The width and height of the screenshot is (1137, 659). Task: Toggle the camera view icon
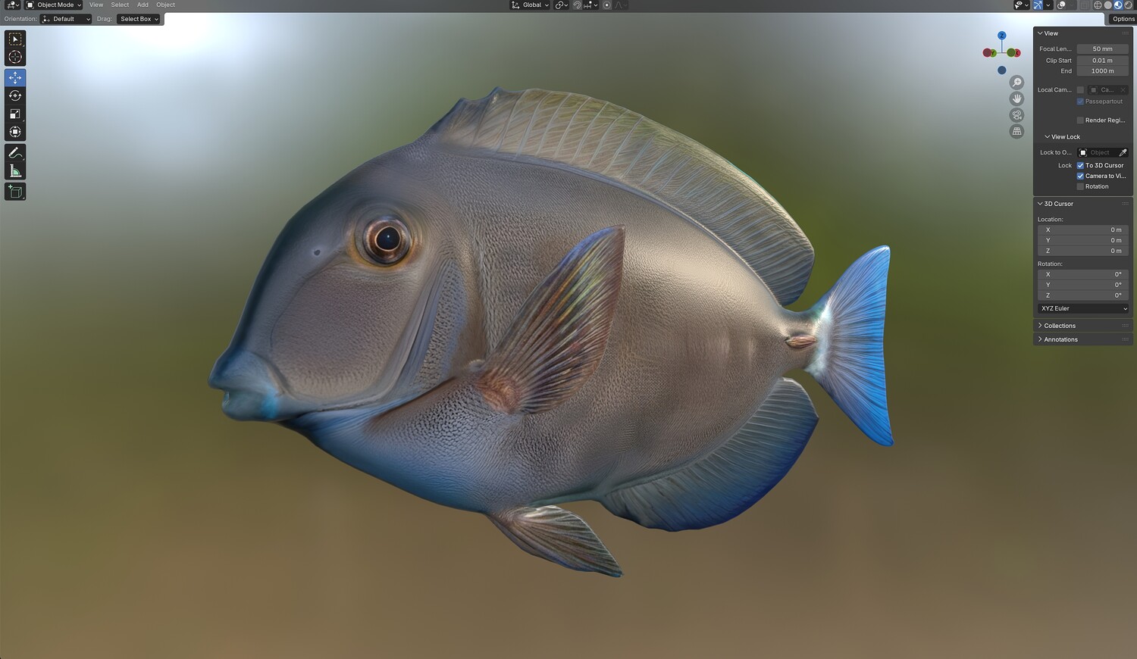tap(1017, 115)
